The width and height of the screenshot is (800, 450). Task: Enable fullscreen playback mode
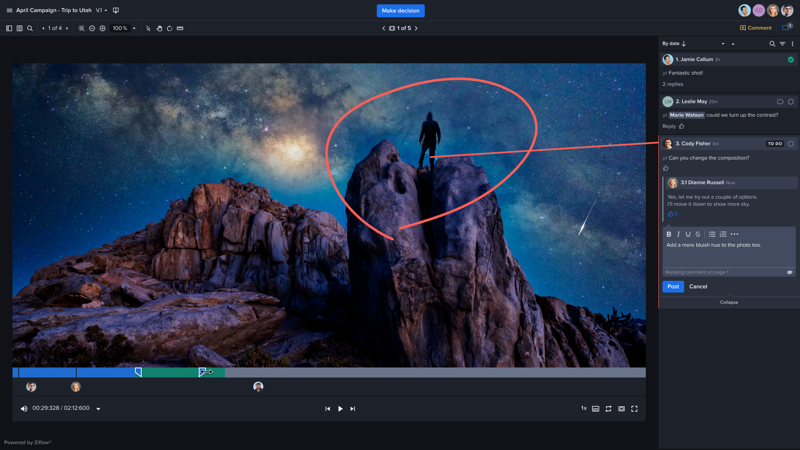[x=634, y=408]
